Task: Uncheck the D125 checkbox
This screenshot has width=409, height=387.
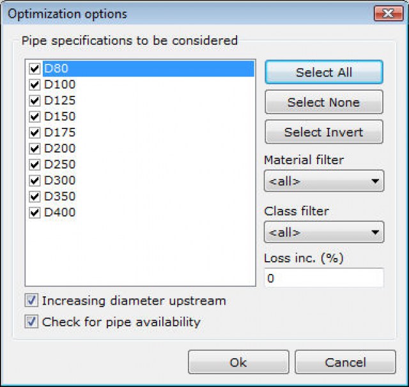Action: point(35,100)
